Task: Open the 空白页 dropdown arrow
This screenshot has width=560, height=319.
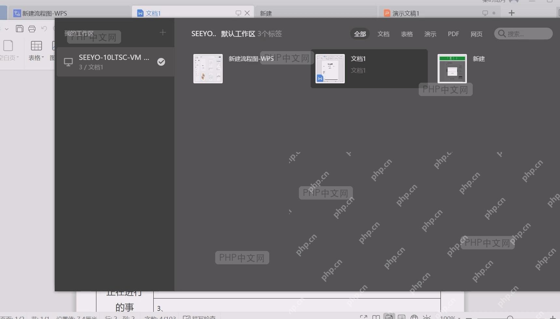Action: pyautogui.click(x=18, y=57)
